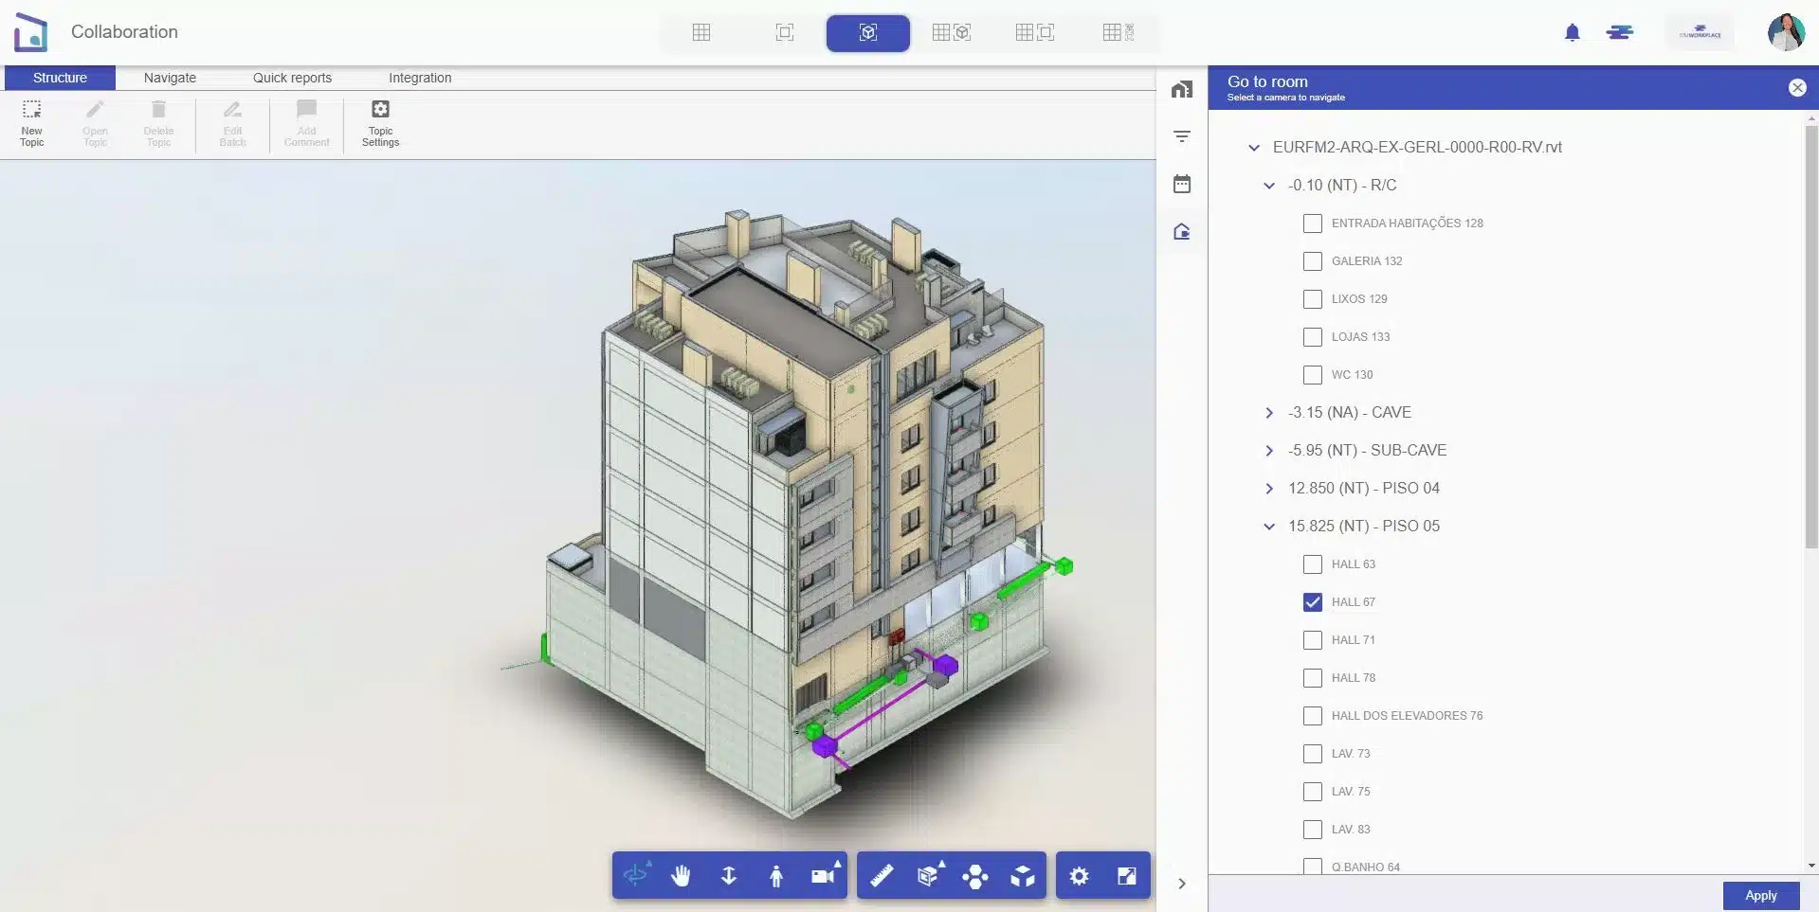Collapse the -0.10 (NT) - R/C level
1819x912 pixels.
tap(1269, 186)
